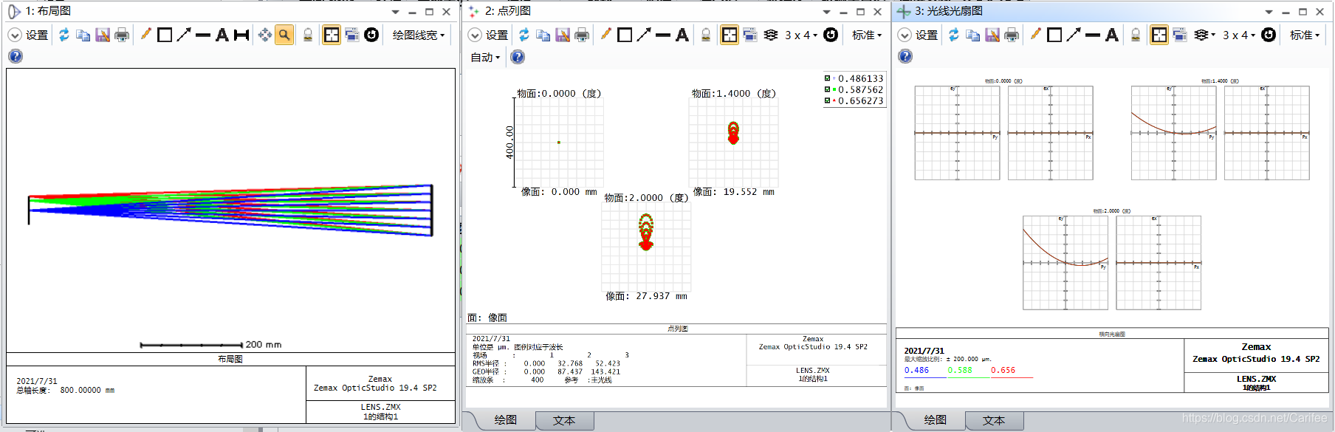
Task: Open the 3 x 4 grid dropdown in 点列图
Action: click(801, 35)
